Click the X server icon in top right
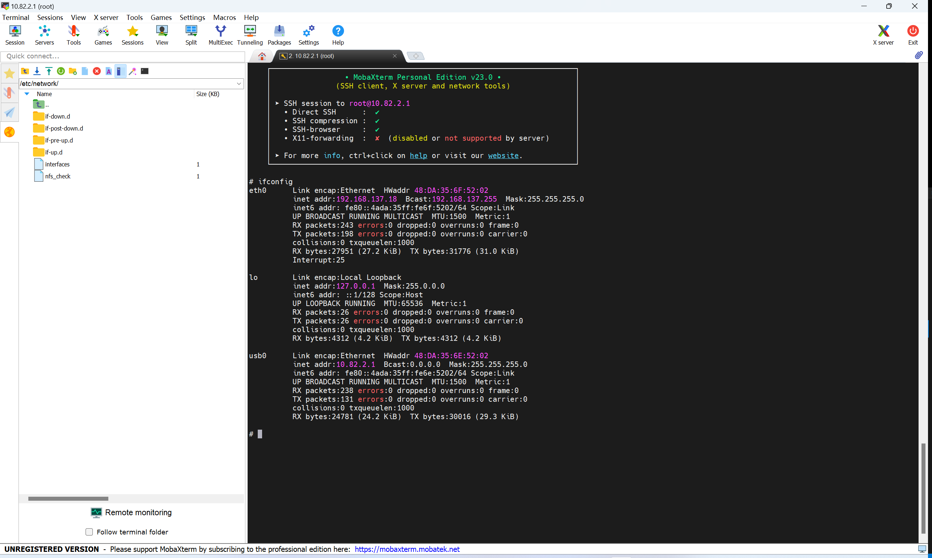The width and height of the screenshot is (932, 558). coord(883,30)
